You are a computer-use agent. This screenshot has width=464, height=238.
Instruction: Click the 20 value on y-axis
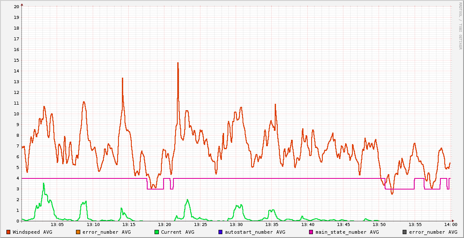point(16,7)
